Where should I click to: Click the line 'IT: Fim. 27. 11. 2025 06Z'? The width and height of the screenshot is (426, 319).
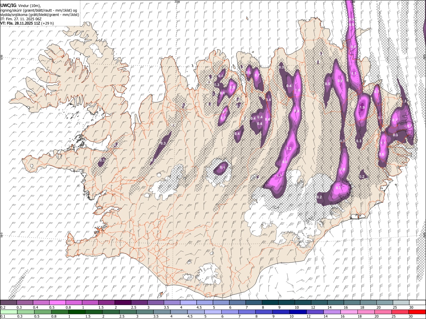tap(21, 19)
